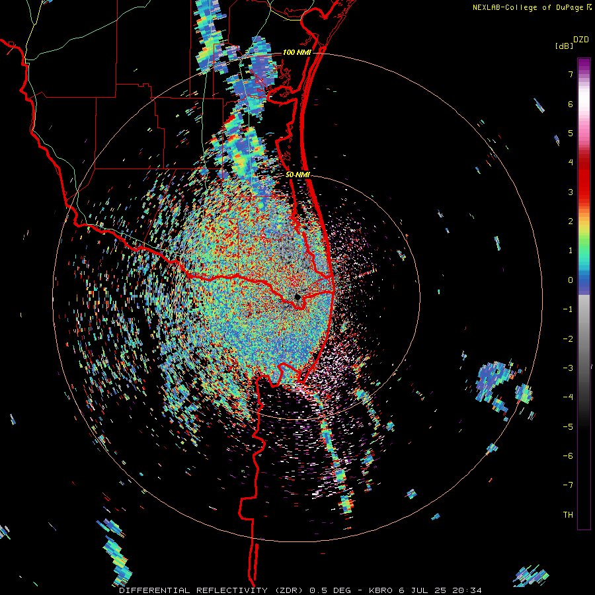The image size is (595, 595).
Task: Click the red section of color bar
Action: point(584,178)
